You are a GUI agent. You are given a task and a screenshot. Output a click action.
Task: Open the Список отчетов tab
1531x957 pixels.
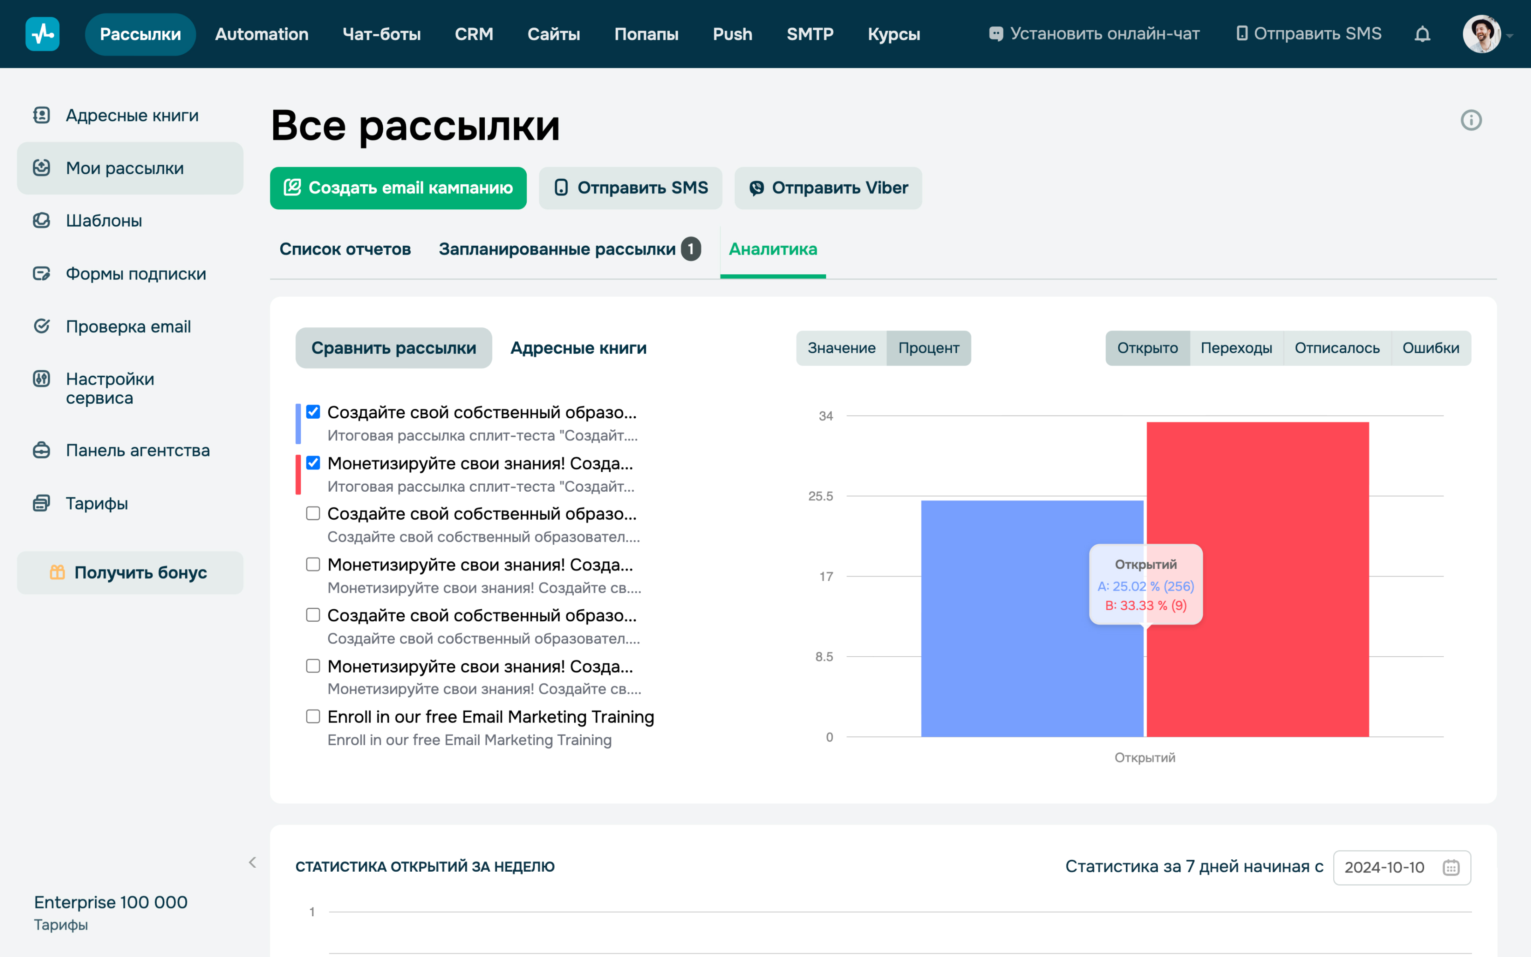pyautogui.click(x=345, y=249)
